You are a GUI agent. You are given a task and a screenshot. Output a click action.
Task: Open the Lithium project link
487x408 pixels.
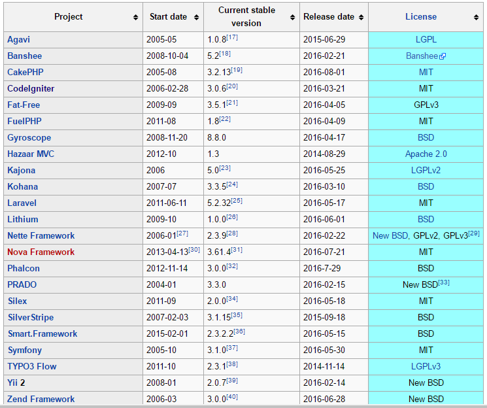pos(23,220)
